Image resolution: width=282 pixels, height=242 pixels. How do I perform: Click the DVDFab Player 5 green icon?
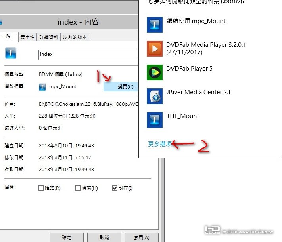155,72
